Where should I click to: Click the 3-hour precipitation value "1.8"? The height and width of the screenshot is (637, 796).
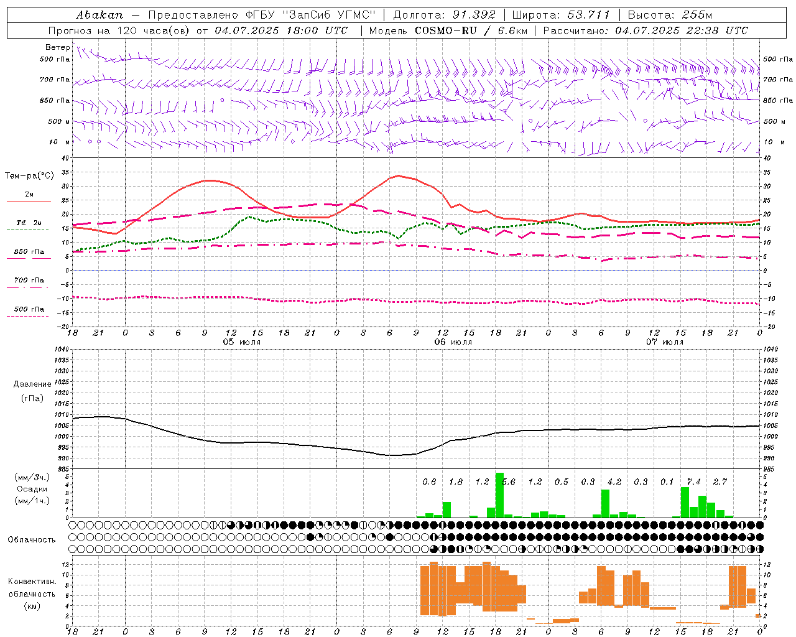click(x=456, y=481)
